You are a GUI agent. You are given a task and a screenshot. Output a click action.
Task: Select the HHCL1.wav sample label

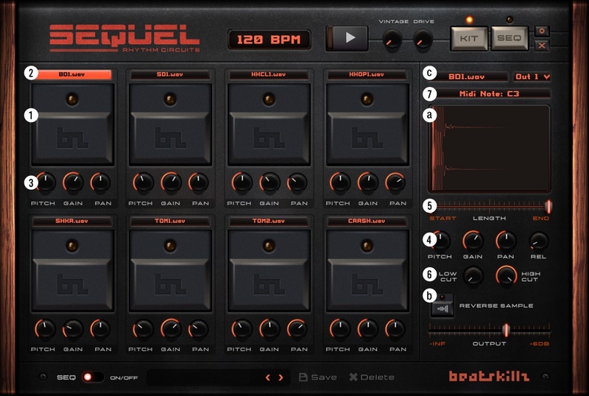(269, 74)
